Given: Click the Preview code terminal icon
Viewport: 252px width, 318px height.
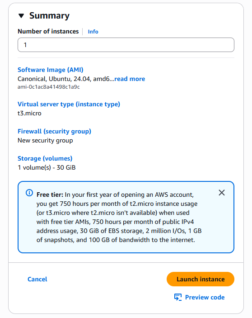Looking at the screenshot, I should (178, 297).
